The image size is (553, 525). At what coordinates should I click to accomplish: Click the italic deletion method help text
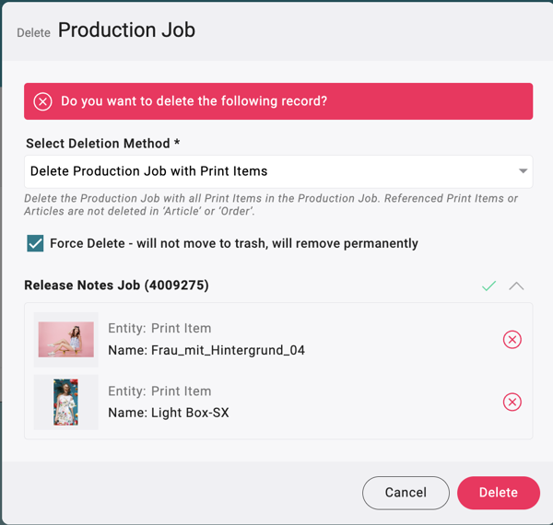tap(271, 205)
